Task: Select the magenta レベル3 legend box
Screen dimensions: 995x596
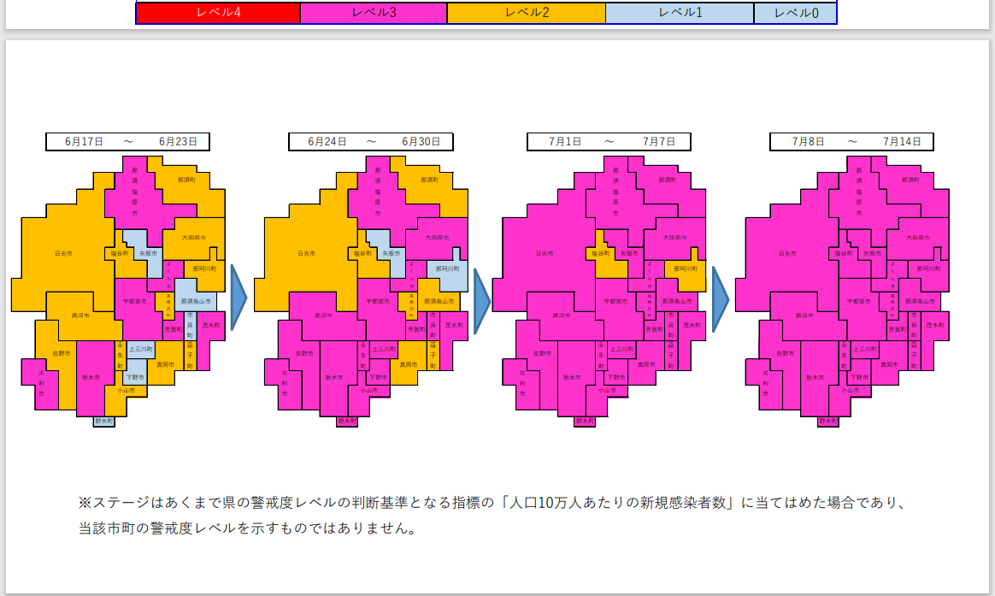Action: click(373, 13)
